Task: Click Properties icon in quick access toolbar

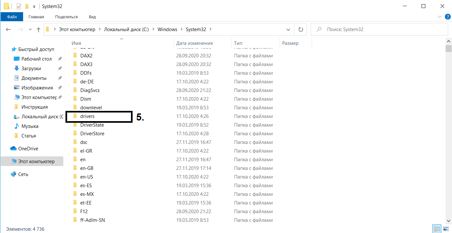Action: pyautogui.click(x=19, y=6)
